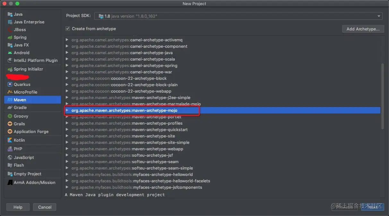Choose the JBoss icon in sidebar
Image resolution: width=389 pixels, height=216 pixels.
pos(10,30)
